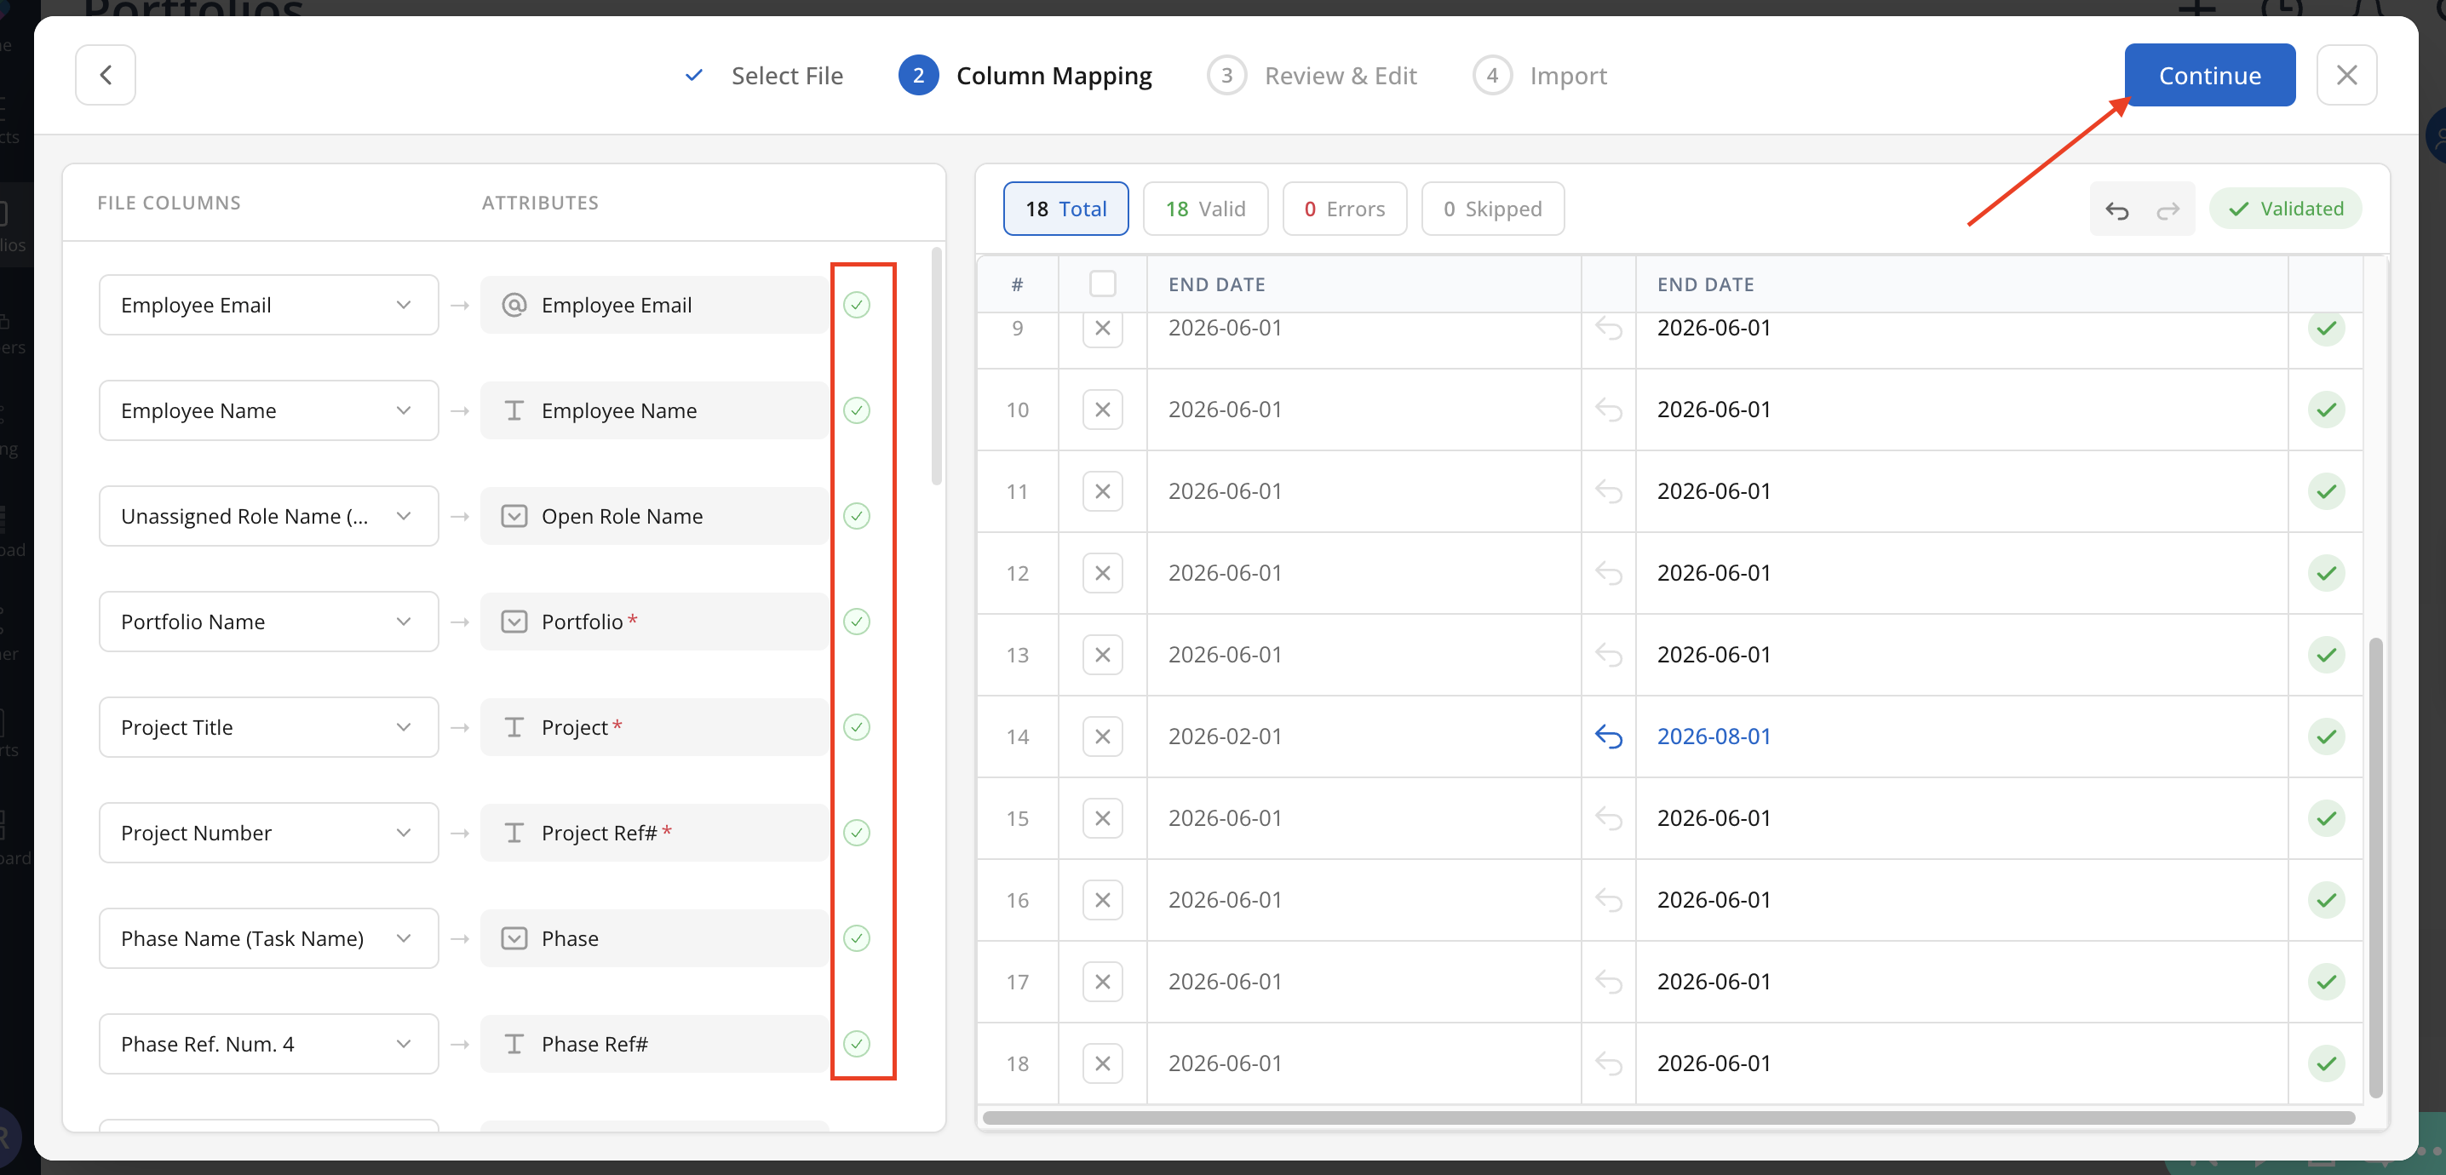
Task: Show the 0 Errors filter tab
Action: pyautogui.click(x=1344, y=209)
